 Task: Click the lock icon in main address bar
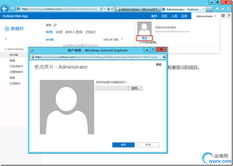point(109,9)
